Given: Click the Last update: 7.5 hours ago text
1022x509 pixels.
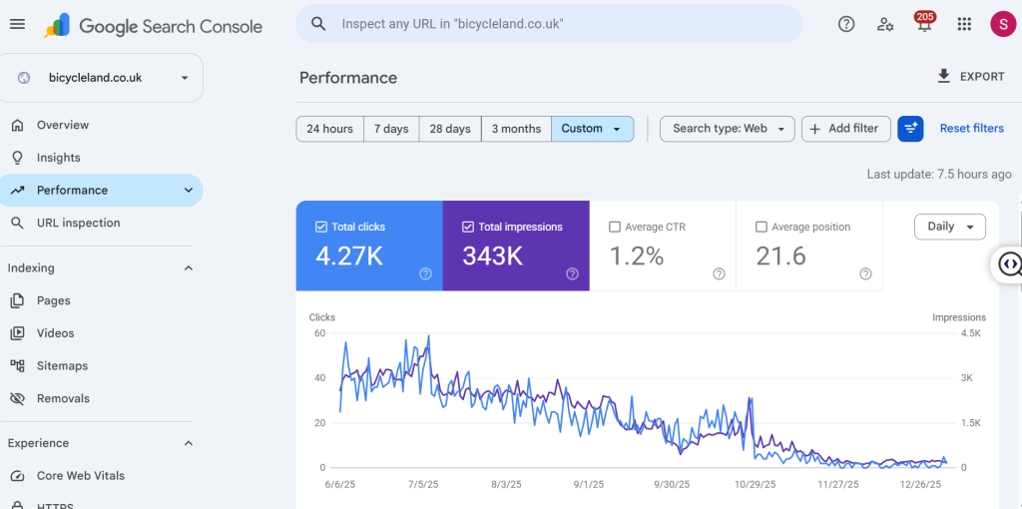Looking at the screenshot, I should 939,174.
